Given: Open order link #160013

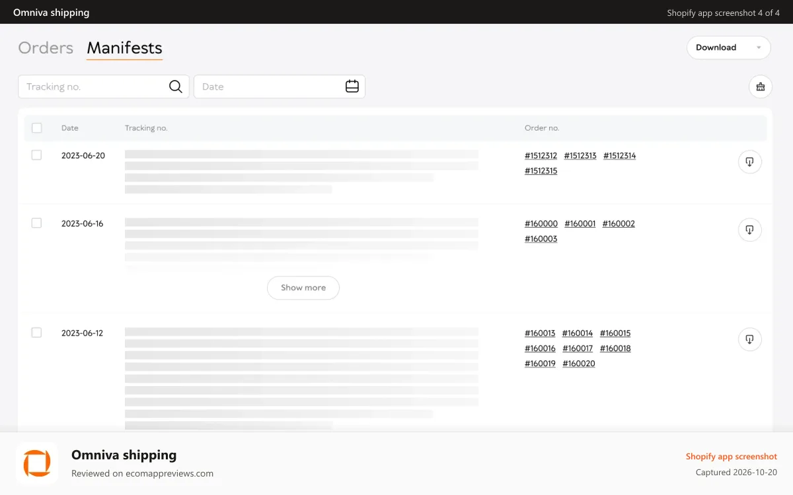Looking at the screenshot, I should [x=540, y=333].
